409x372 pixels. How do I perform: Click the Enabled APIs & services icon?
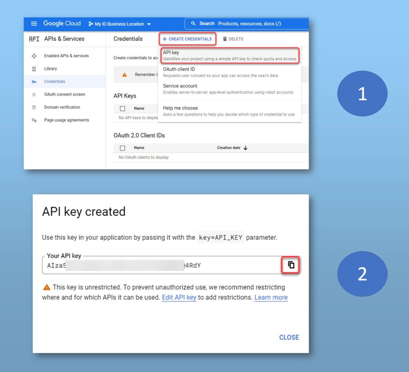(34, 56)
